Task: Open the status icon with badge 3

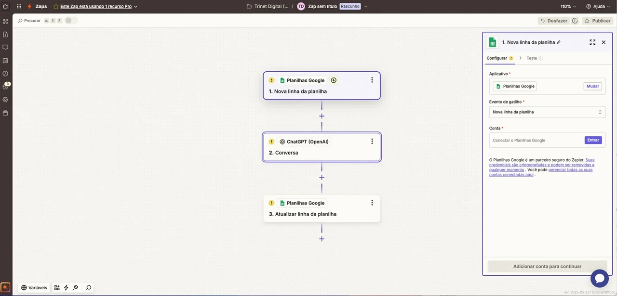Action: [5, 86]
